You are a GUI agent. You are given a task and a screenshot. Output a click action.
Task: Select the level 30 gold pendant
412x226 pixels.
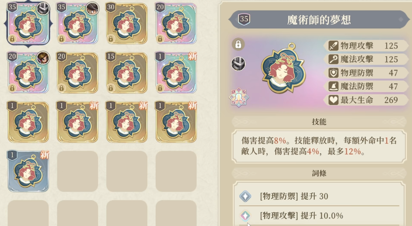tap(127, 24)
